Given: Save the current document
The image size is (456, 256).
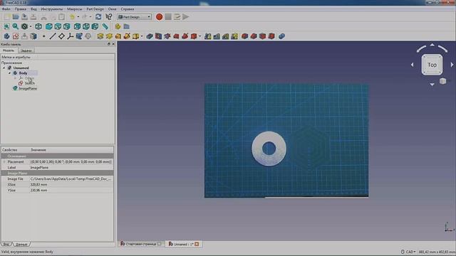Looking at the screenshot, I should pos(25,17).
